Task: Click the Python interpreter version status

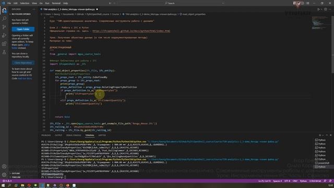Action: [315, 181]
